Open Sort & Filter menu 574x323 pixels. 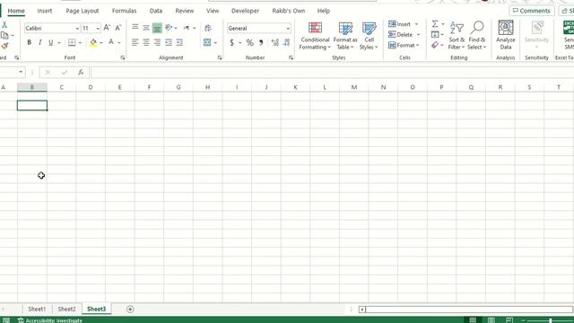click(x=457, y=36)
